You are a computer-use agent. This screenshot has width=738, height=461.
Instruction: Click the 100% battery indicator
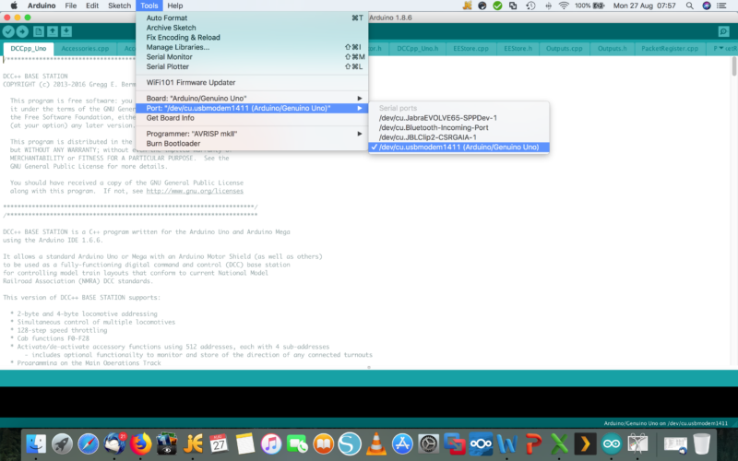(589, 6)
